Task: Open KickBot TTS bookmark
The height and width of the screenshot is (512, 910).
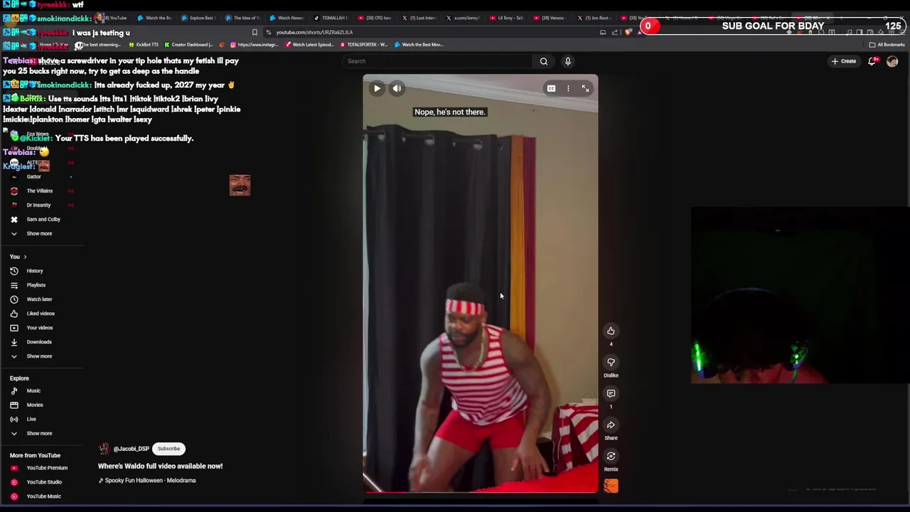Action: tap(144, 45)
